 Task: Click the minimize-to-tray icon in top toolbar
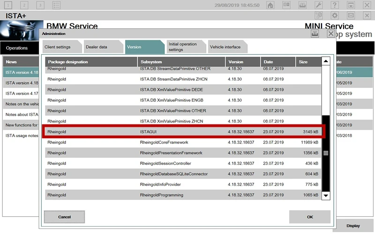click(351, 5)
